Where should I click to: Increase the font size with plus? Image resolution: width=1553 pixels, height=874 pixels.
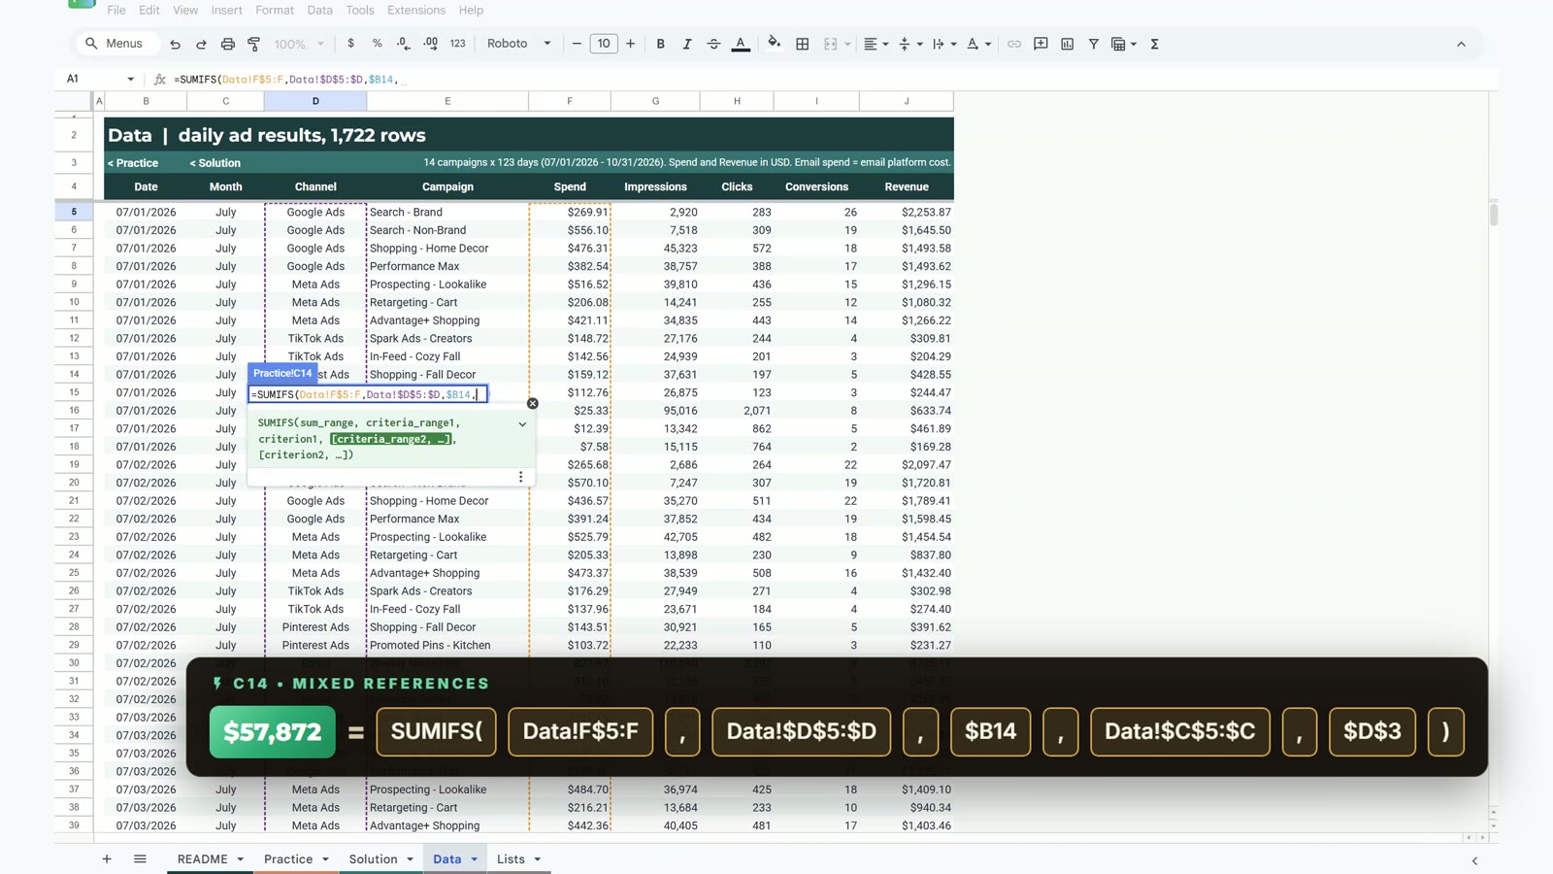631,44
